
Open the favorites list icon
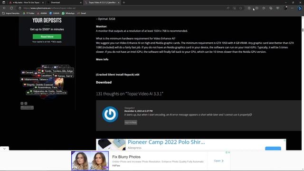point(264,8)
